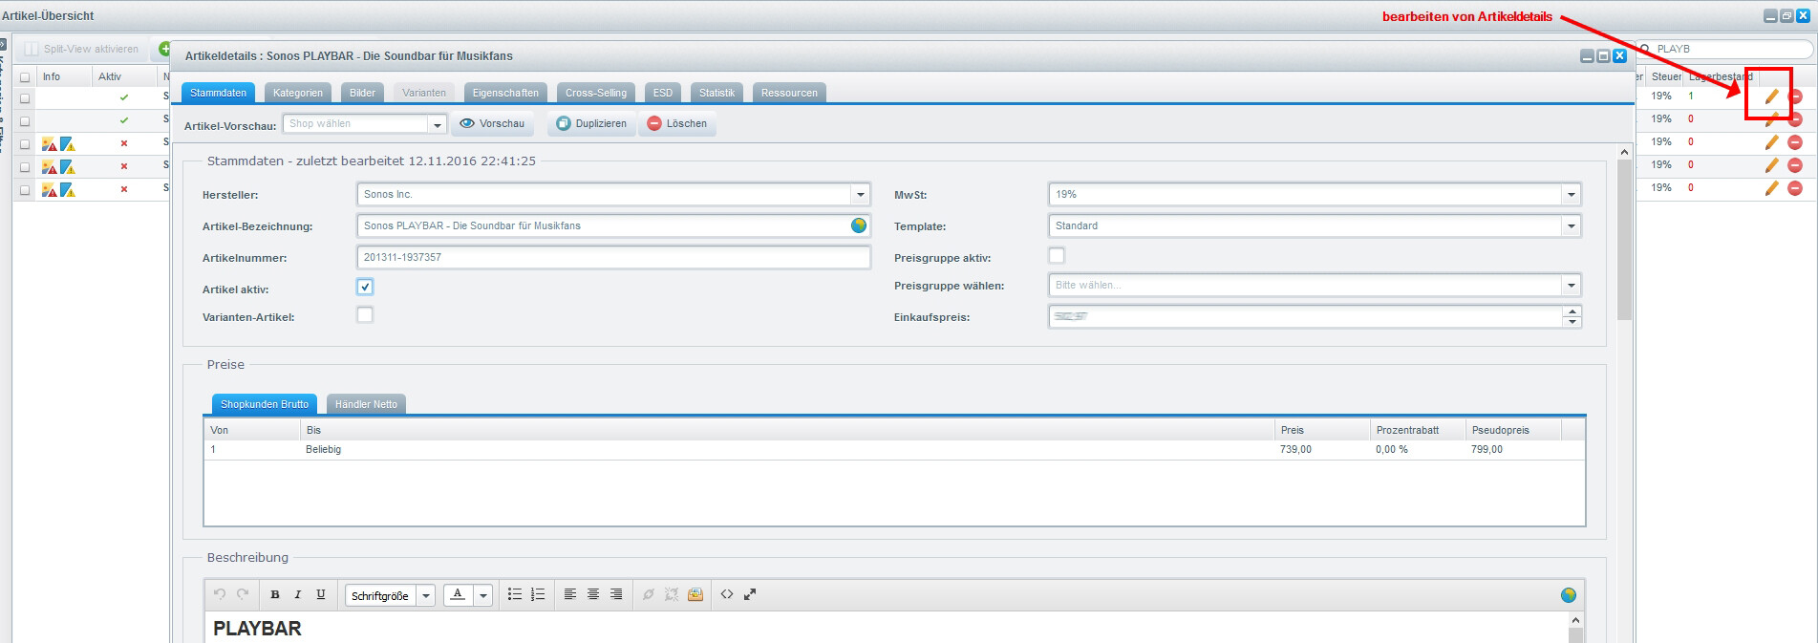Viewport: 1818px width, 643px height.
Task: Underline text in the description editor
Action: click(x=321, y=594)
